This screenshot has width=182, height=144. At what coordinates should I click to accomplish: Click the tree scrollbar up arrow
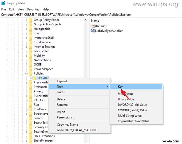[86, 20]
